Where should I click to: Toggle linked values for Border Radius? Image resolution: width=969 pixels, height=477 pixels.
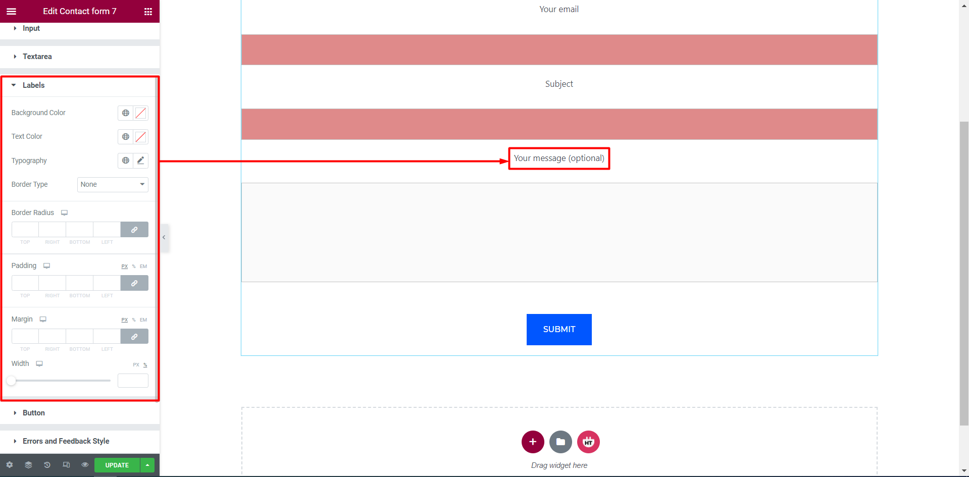coord(134,230)
